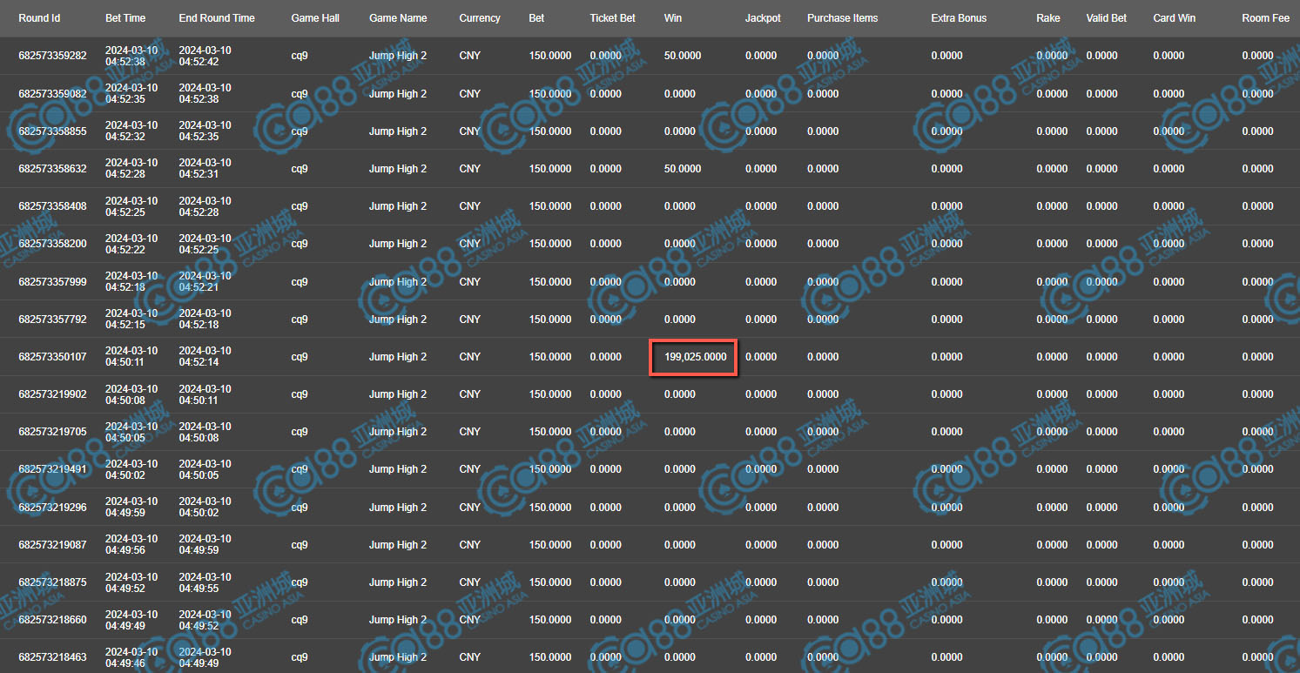
Task: Click end round time 04:52:14
Action: pos(199,363)
